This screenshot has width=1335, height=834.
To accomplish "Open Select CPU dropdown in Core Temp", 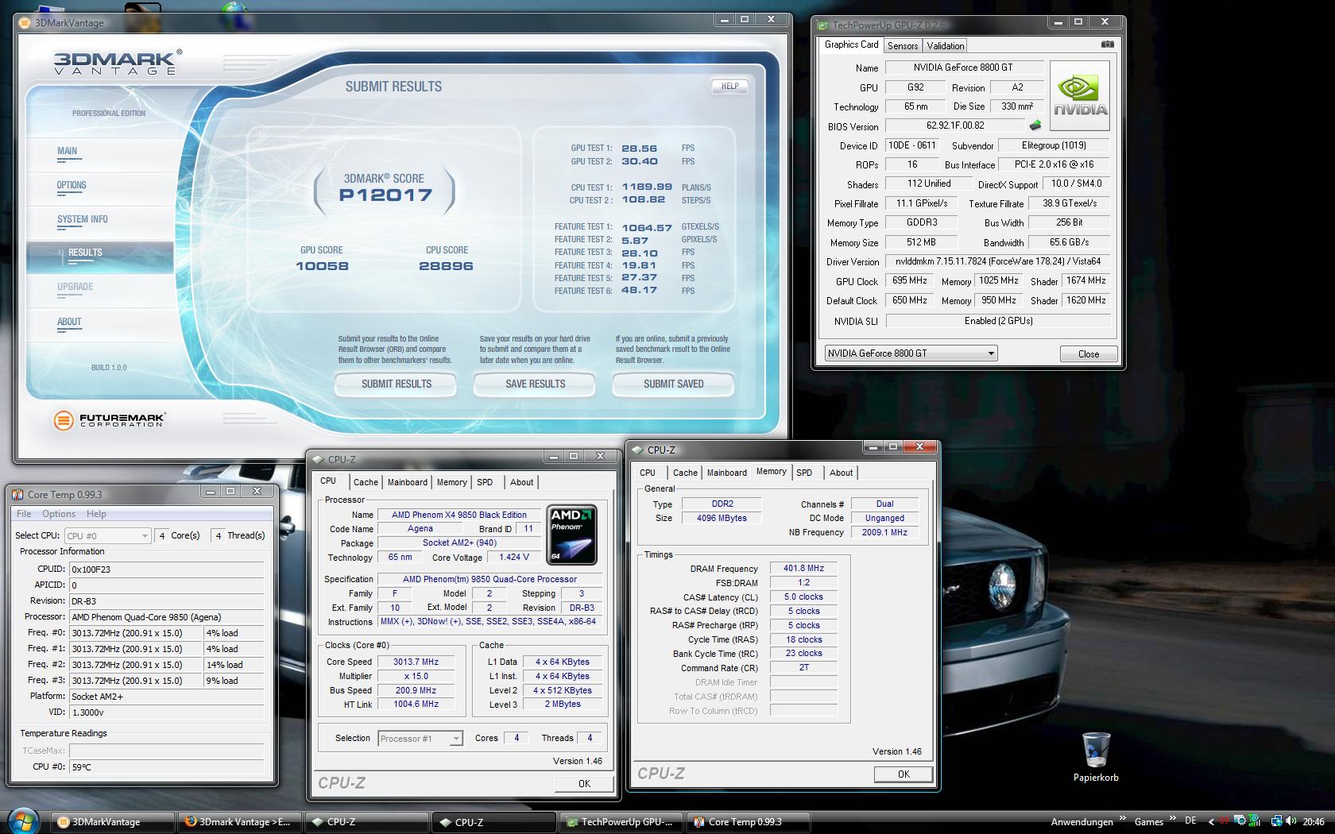I will coord(107,535).
